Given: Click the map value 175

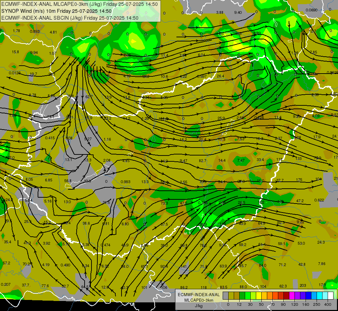Looking at the screenshot, I should pyautogui.click(x=299, y=180).
